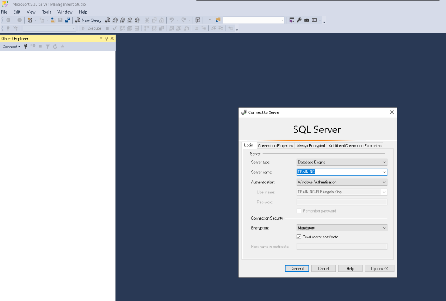Open the Edit menu
The image size is (446, 301).
(17, 12)
